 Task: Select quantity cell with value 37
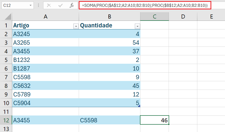[x=109, y=51]
